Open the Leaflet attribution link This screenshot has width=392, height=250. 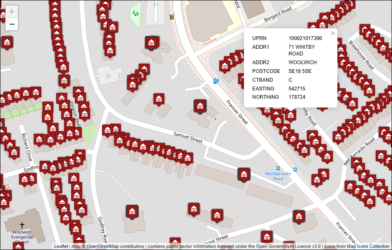[x=61, y=246]
